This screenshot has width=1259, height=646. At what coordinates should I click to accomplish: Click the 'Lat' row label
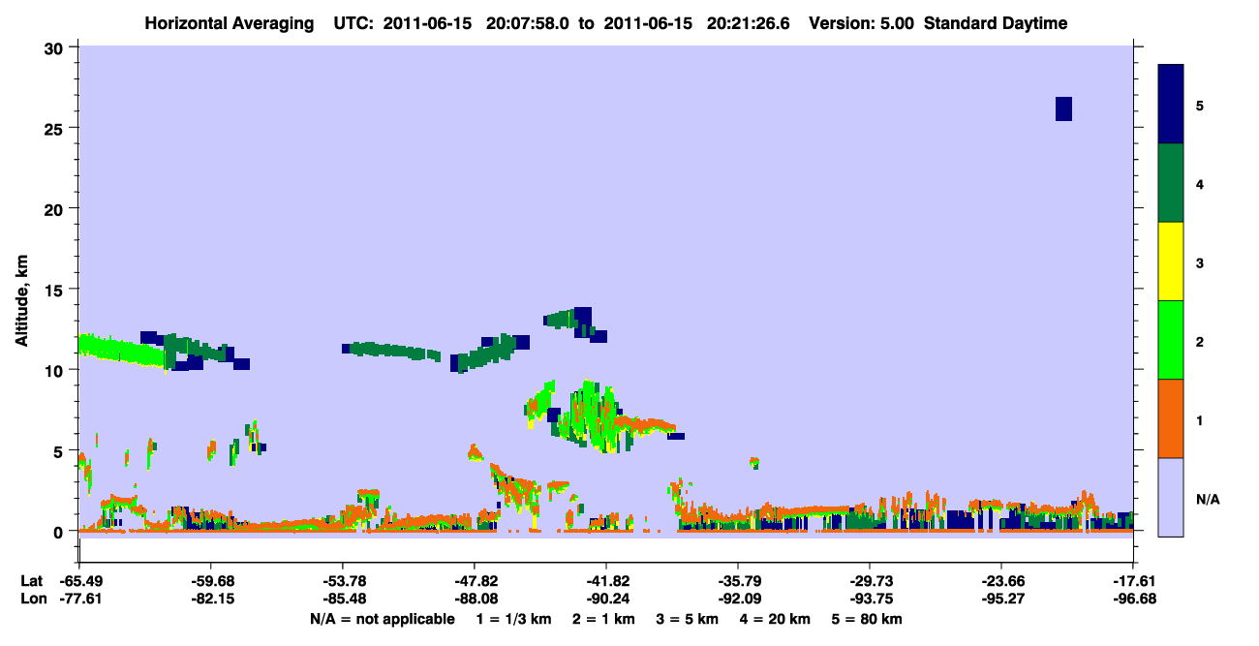click(31, 581)
